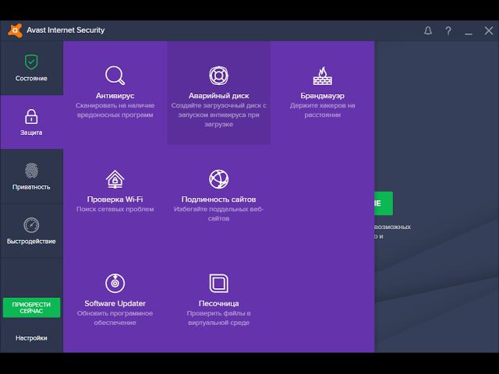499x374 pixels.
Task: Click the Avast Internet Security title text
Action: [65, 30]
